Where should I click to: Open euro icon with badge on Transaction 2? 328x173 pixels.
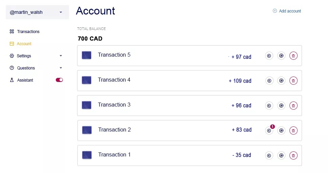269,131
